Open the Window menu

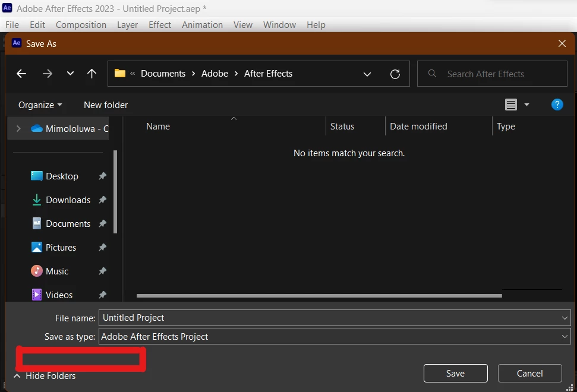pos(279,24)
